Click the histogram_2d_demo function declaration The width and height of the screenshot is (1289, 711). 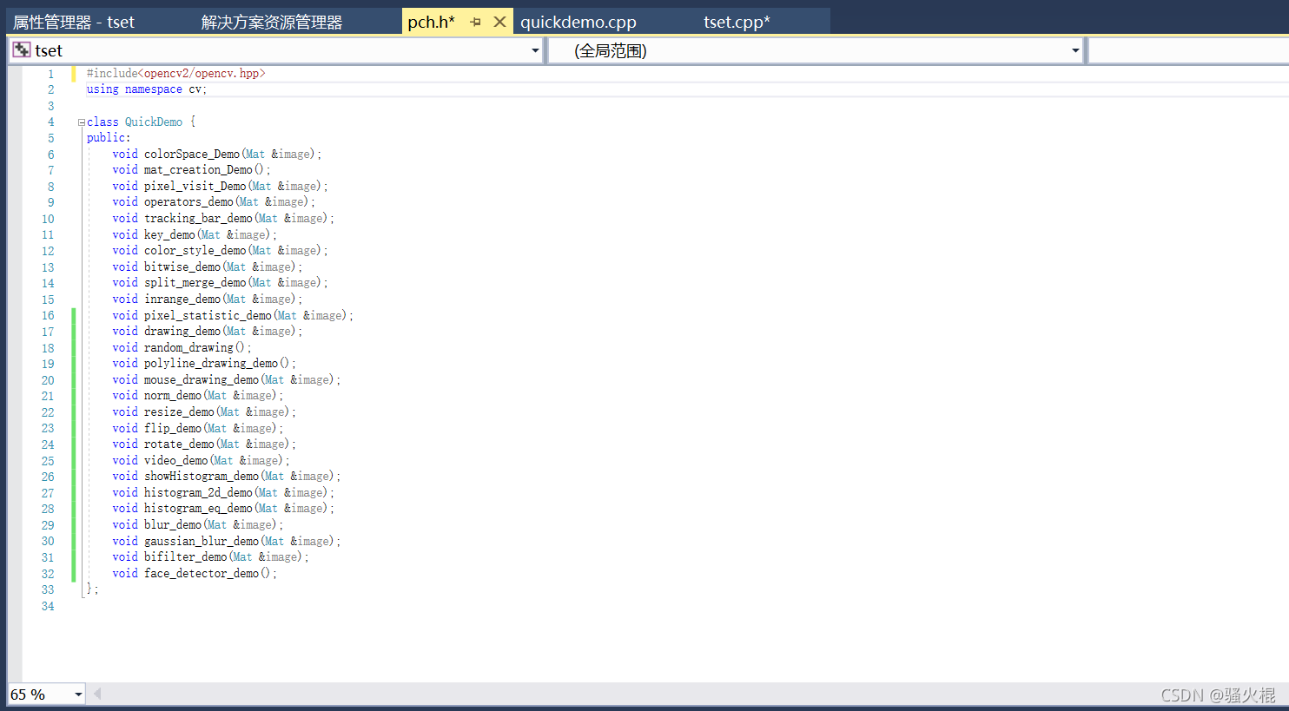click(x=223, y=492)
